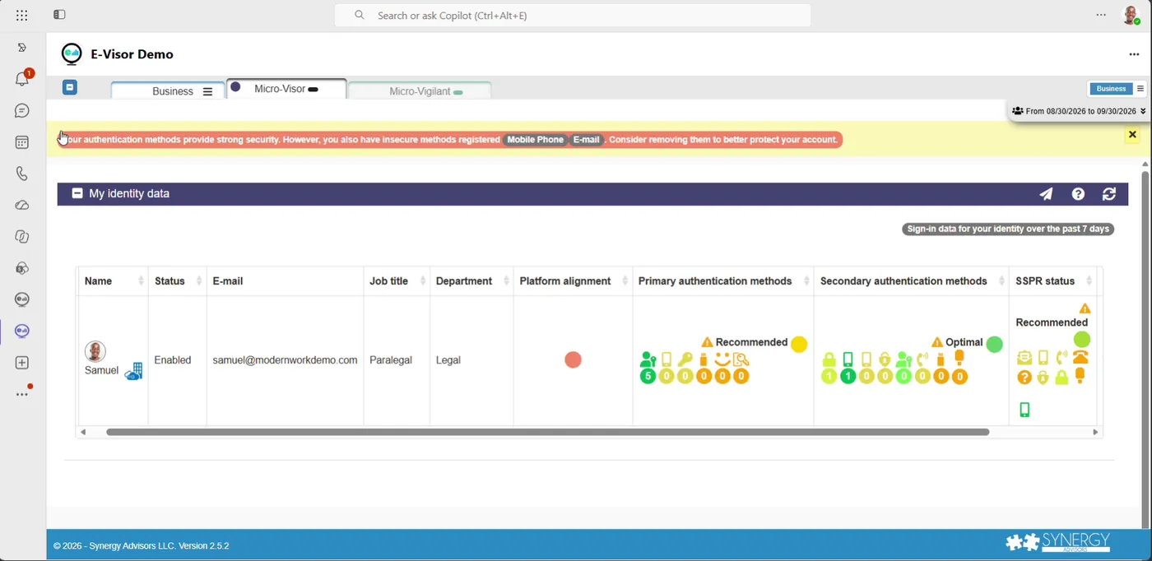Screen dimensions: 1152x561
Task: Refresh My identity data
Action: (x=1109, y=194)
